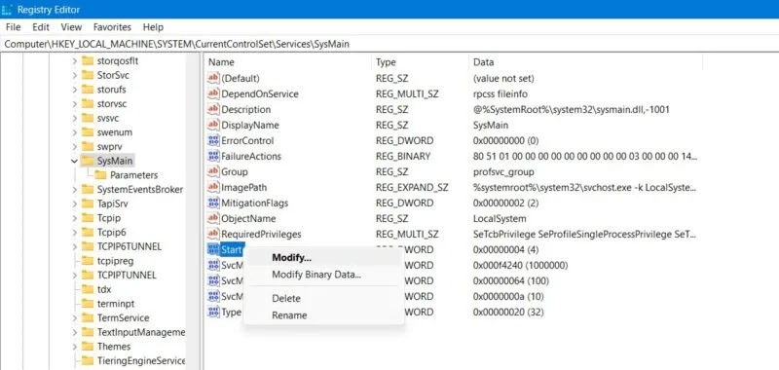The image size is (779, 370).
Task: Click the DependOnService string value icon
Action: [213, 93]
